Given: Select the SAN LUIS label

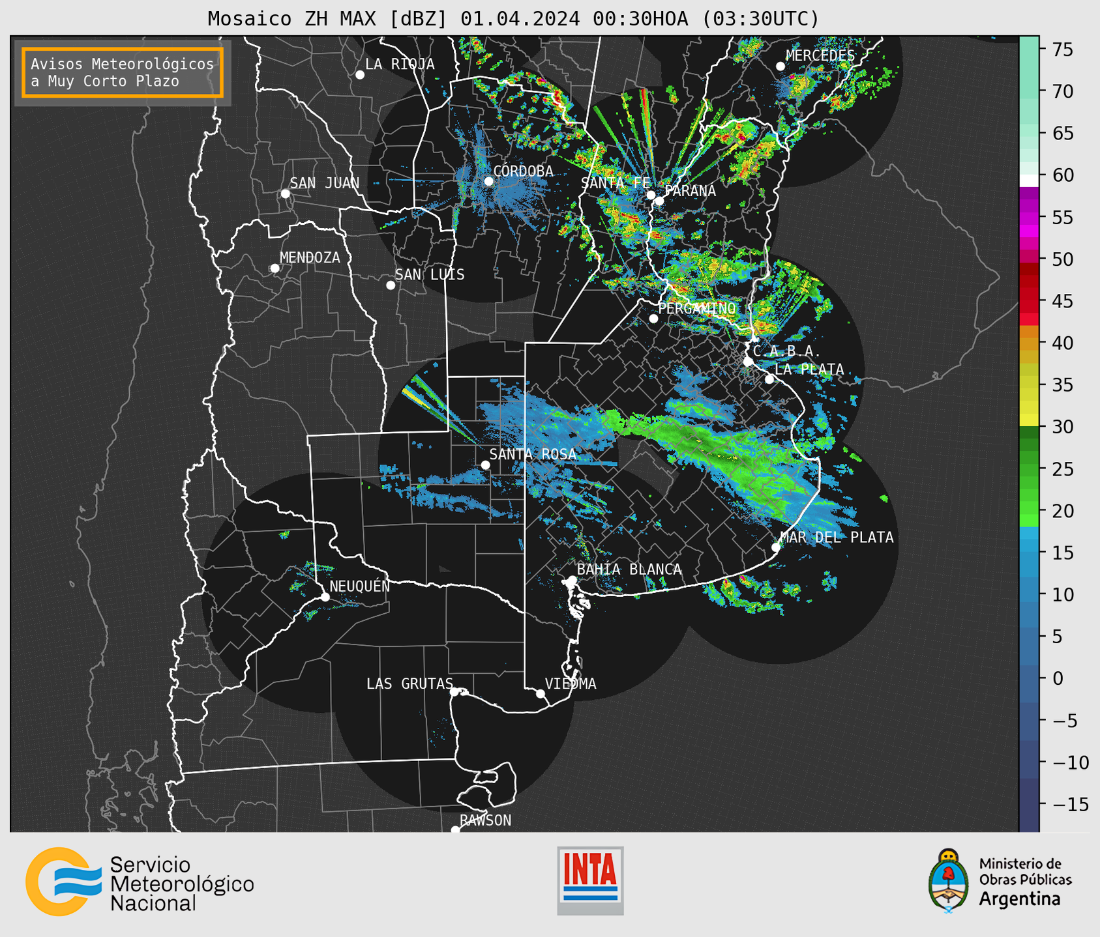Looking at the screenshot, I should point(430,275).
